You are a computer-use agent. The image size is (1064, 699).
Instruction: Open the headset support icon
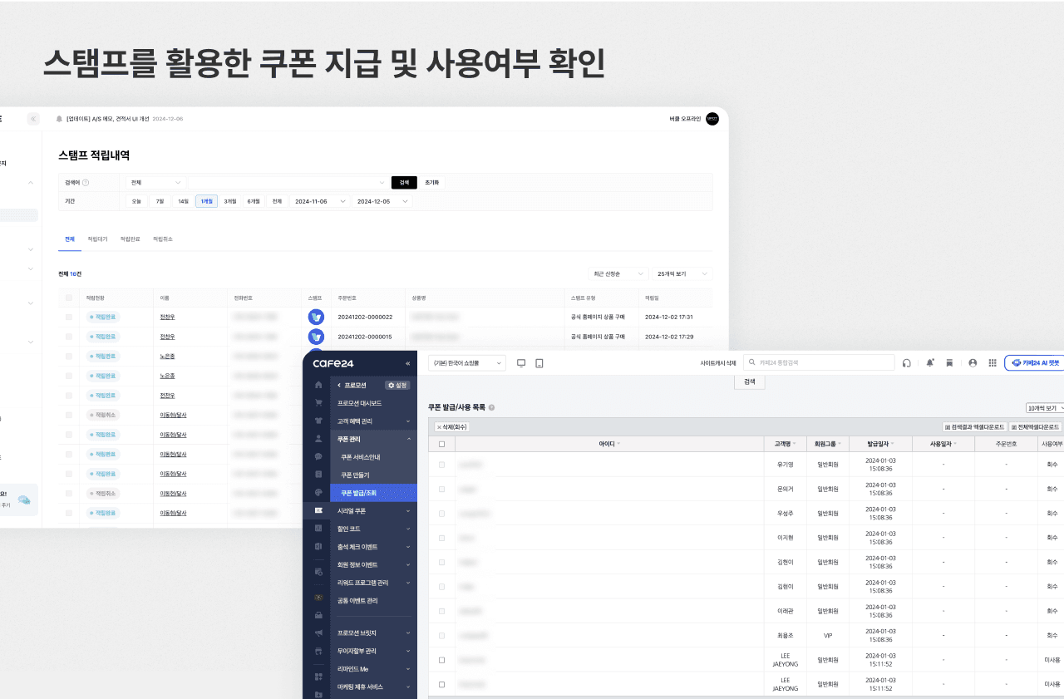[x=906, y=363]
